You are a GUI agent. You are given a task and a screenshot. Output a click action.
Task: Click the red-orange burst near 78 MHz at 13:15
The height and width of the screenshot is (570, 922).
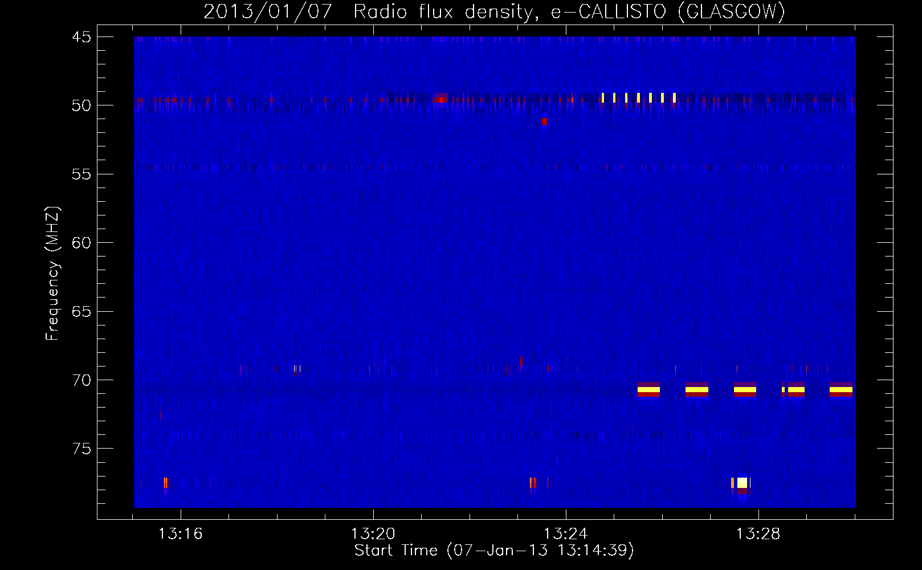165,483
